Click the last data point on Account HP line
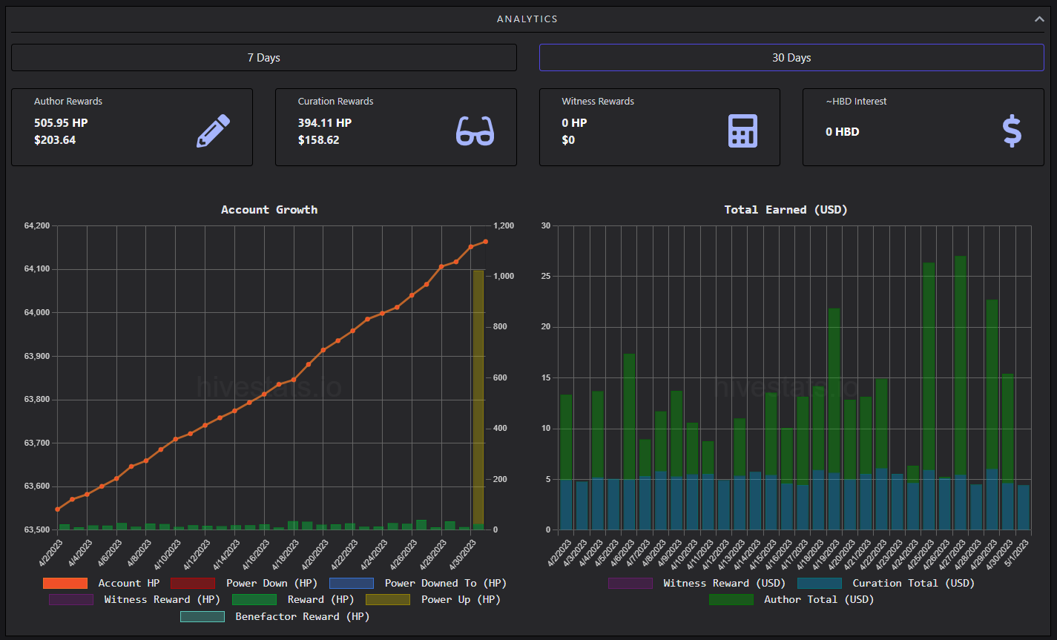This screenshot has width=1057, height=640. click(x=486, y=241)
